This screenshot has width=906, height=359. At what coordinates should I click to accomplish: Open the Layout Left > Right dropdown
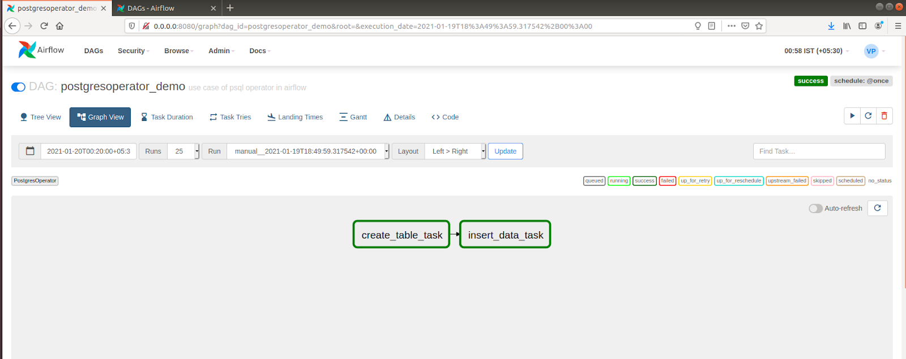point(455,151)
